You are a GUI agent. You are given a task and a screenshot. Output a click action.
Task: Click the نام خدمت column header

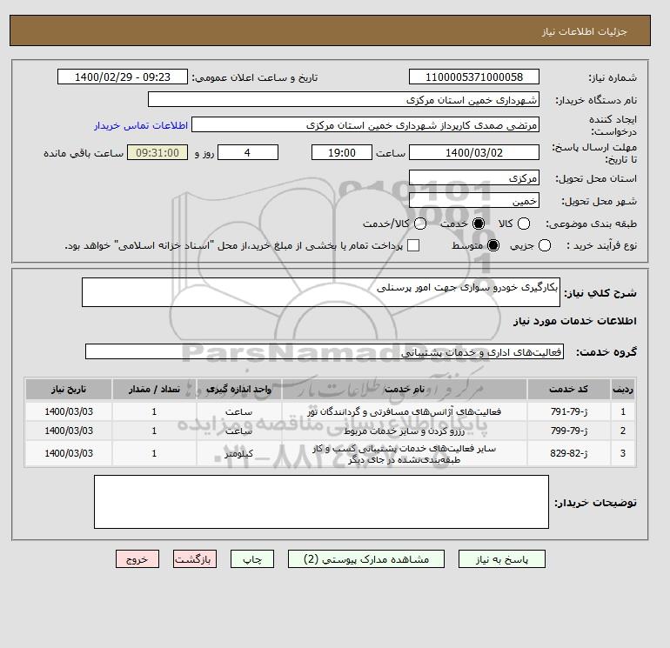point(405,389)
